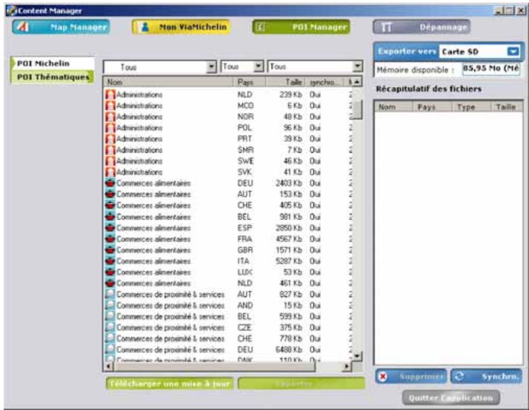Click scroll down arrow of POI list

[x=358, y=356]
